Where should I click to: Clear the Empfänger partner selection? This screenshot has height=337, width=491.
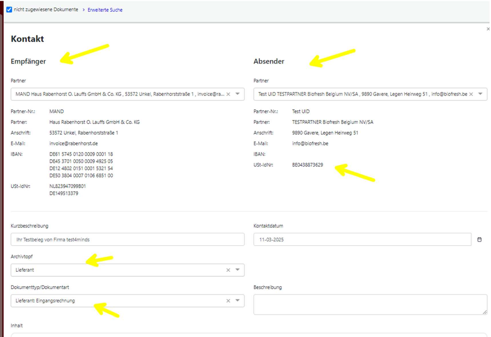coord(228,94)
